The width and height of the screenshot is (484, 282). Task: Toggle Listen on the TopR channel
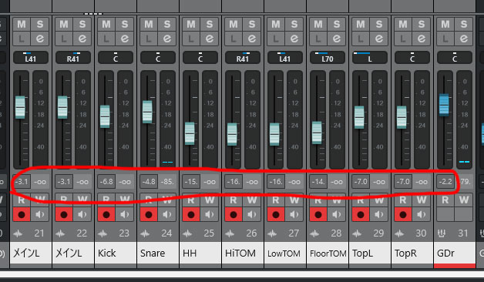(x=403, y=39)
